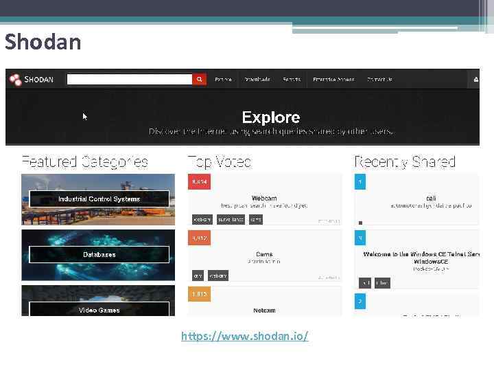Open the cali recently shared search
The height and width of the screenshot is (371, 494).
pos(431,199)
